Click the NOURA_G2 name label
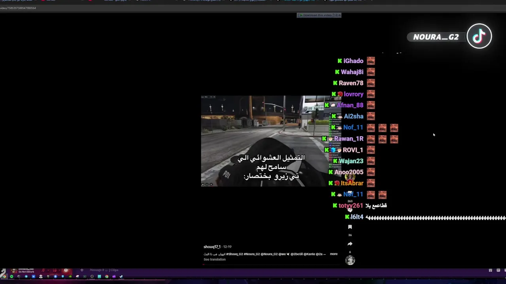Viewport: 506px width, 284px height. click(x=436, y=37)
